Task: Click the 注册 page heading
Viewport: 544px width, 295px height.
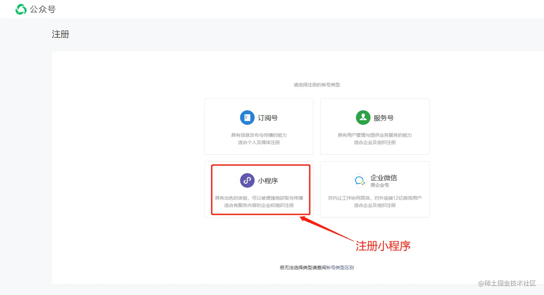Action: point(60,34)
